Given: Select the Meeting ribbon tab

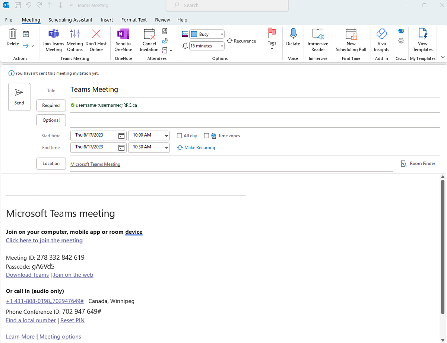Looking at the screenshot, I should (31, 20).
